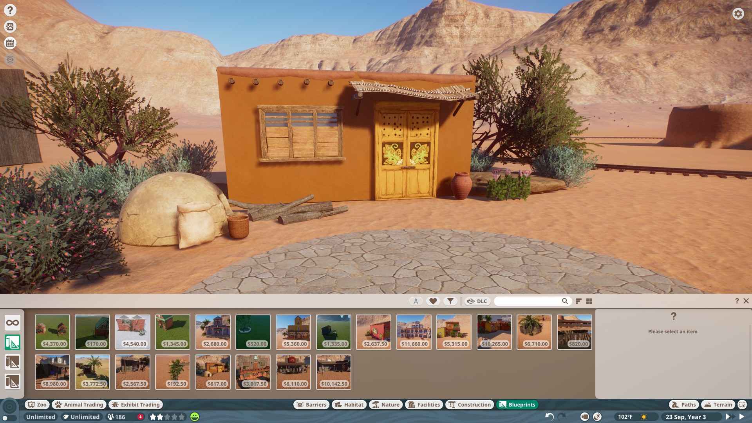This screenshot has height=423, width=752.
Task: Open the sort order icon
Action: pyautogui.click(x=578, y=301)
